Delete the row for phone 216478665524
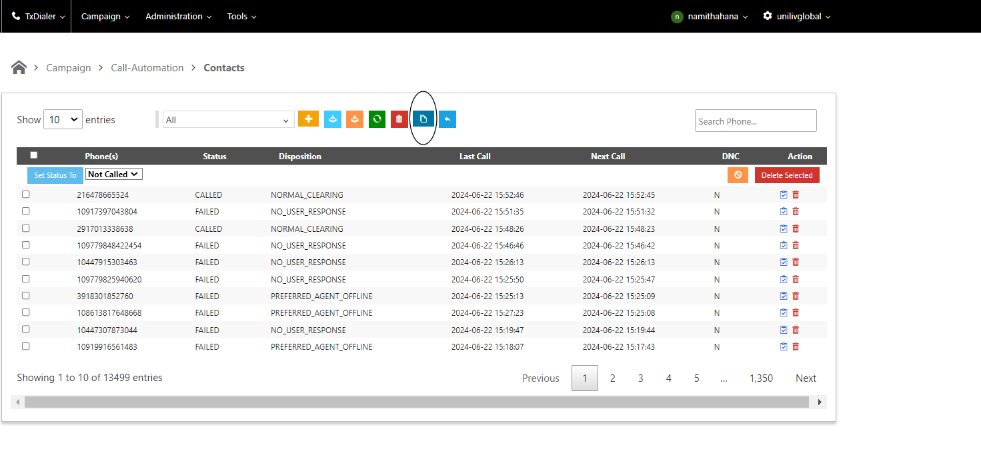This screenshot has width=981, height=465. [796, 195]
